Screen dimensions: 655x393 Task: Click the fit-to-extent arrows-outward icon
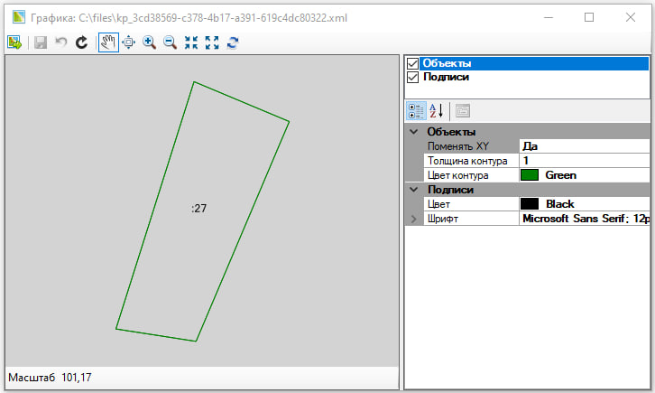(212, 42)
